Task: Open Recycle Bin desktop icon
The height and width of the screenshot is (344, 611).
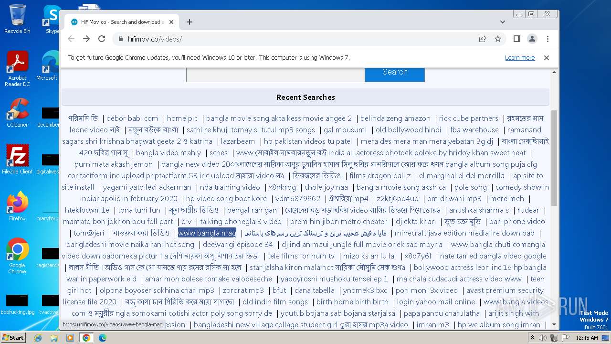Action: pos(17,19)
